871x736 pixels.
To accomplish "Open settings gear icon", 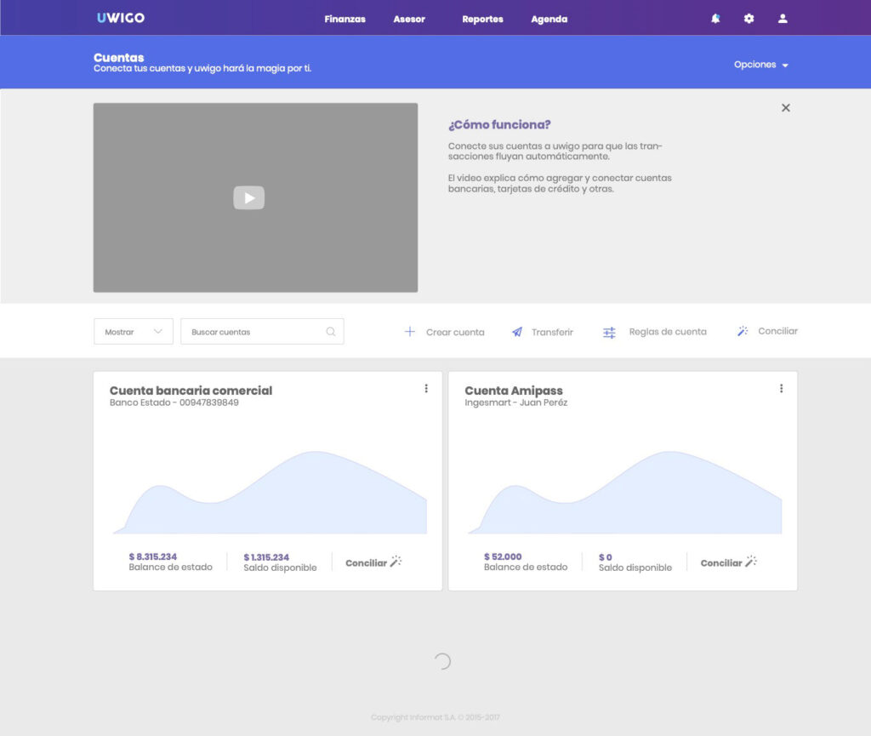I will coord(749,19).
